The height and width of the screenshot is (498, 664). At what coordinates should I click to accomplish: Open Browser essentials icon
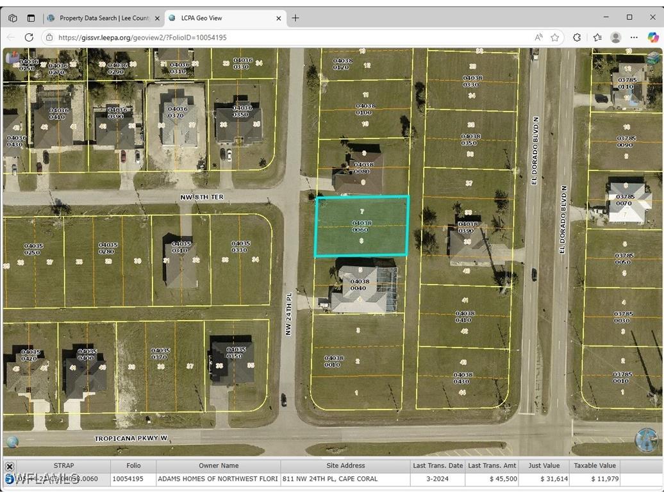coord(577,37)
